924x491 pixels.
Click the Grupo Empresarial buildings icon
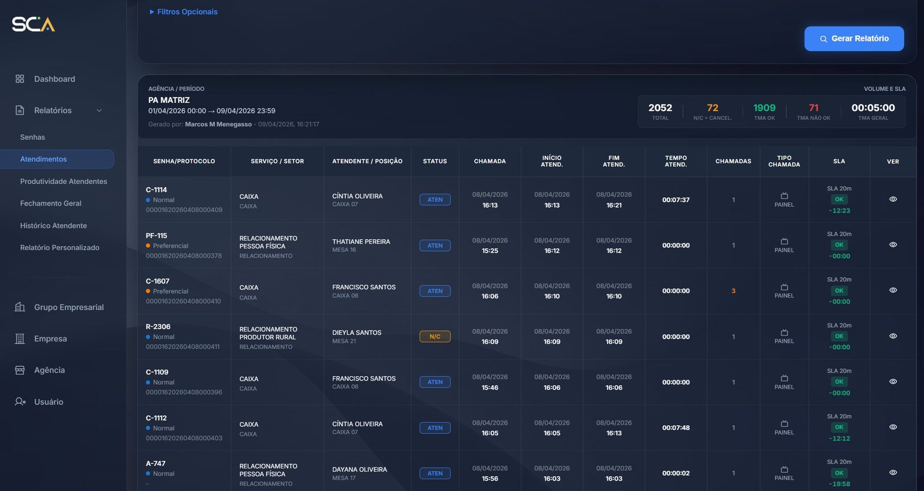tap(20, 307)
